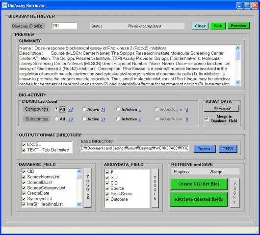Toggle the RankScore checkbox

107,194
